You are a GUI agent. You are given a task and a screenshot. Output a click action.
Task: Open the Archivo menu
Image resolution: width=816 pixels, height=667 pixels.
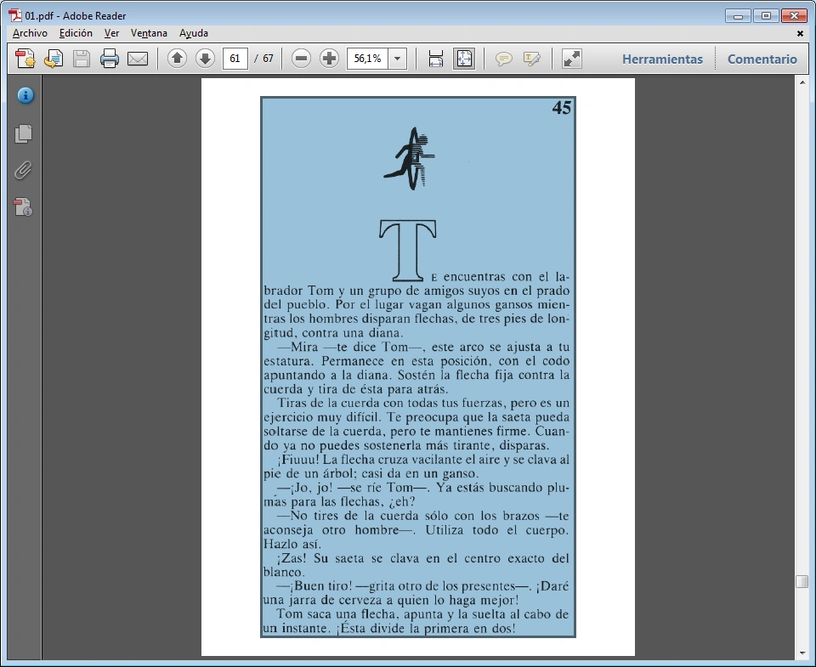tap(31, 33)
